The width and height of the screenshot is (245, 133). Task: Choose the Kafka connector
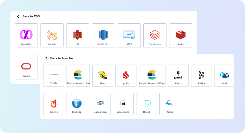(201, 76)
